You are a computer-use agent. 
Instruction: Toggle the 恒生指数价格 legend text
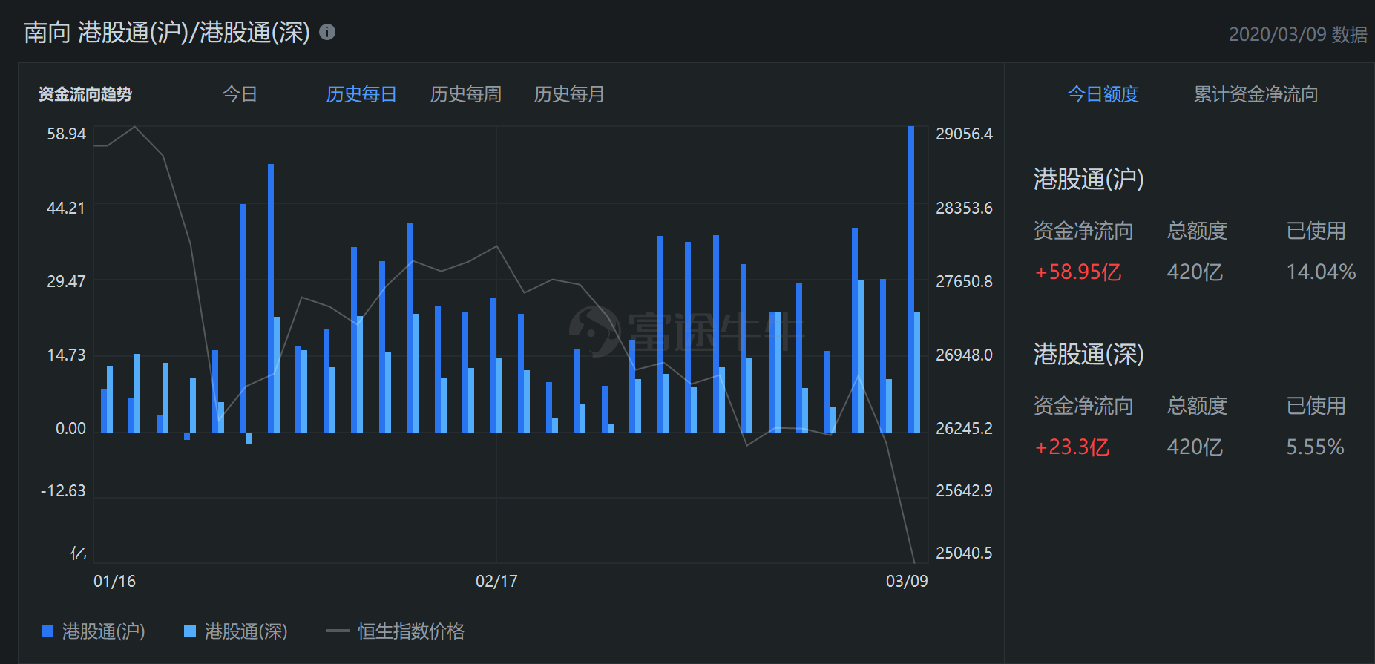(410, 631)
